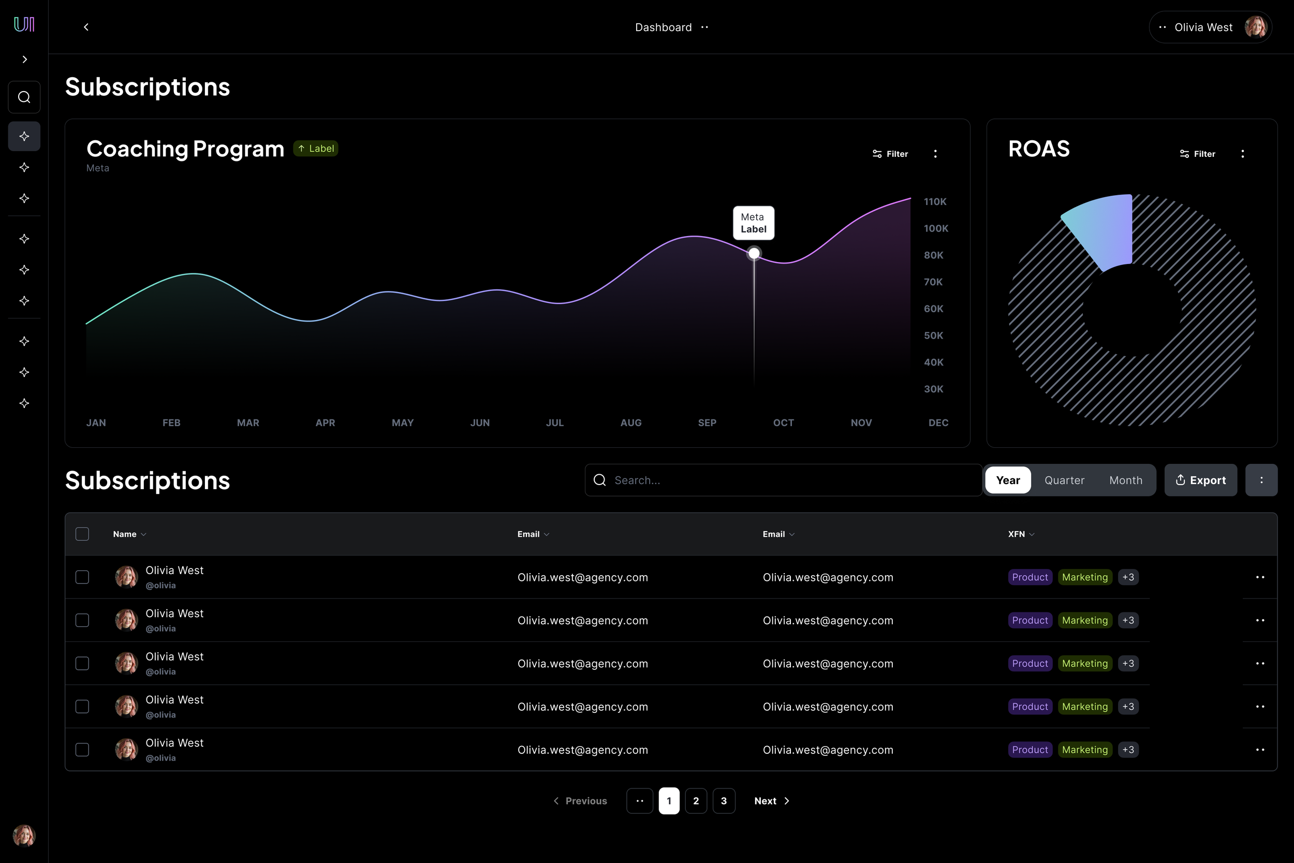Focus the Search subscriptions field
This screenshot has height=863, width=1294.
click(x=784, y=480)
